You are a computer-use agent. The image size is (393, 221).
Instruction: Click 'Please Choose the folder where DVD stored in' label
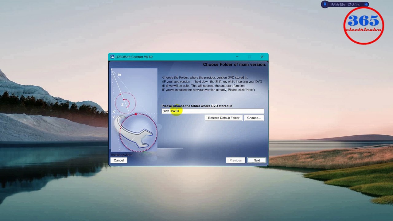pyautogui.click(x=197, y=106)
